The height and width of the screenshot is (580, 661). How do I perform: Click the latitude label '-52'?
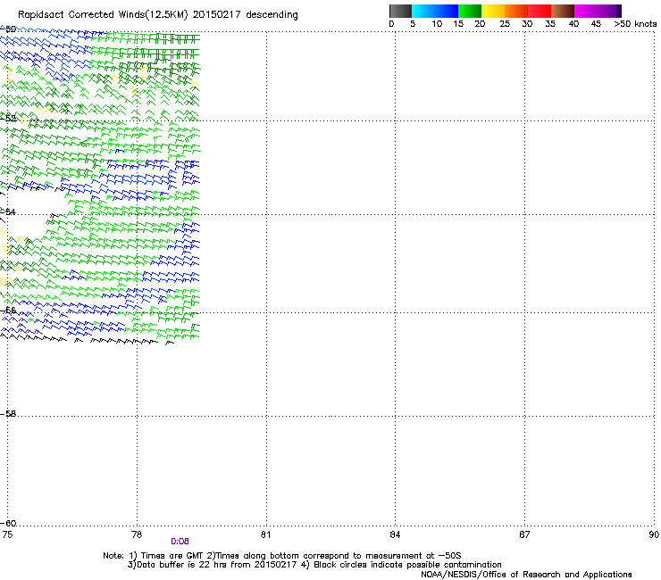click(x=8, y=119)
